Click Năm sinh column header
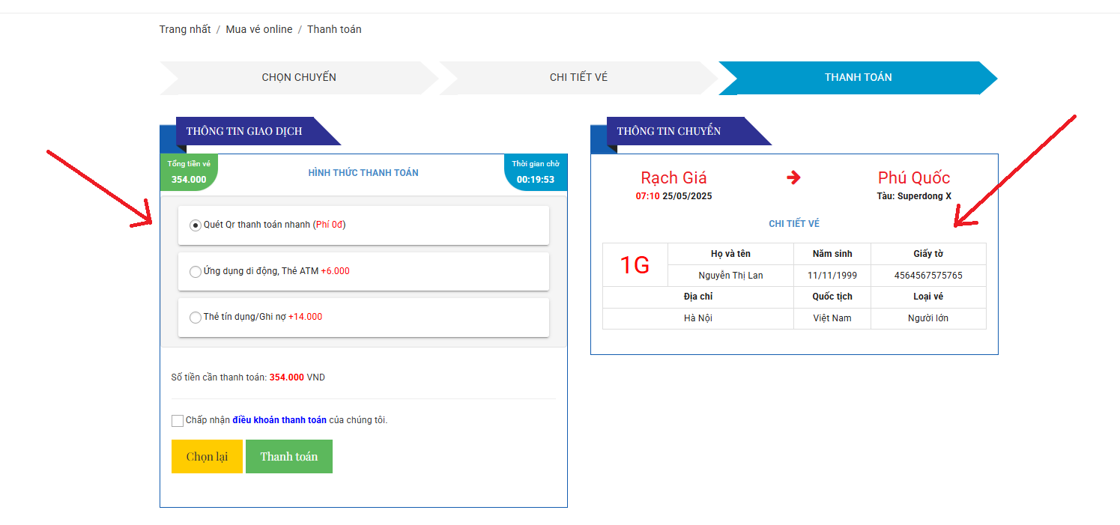The image size is (1120, 525). pos(832,254)
